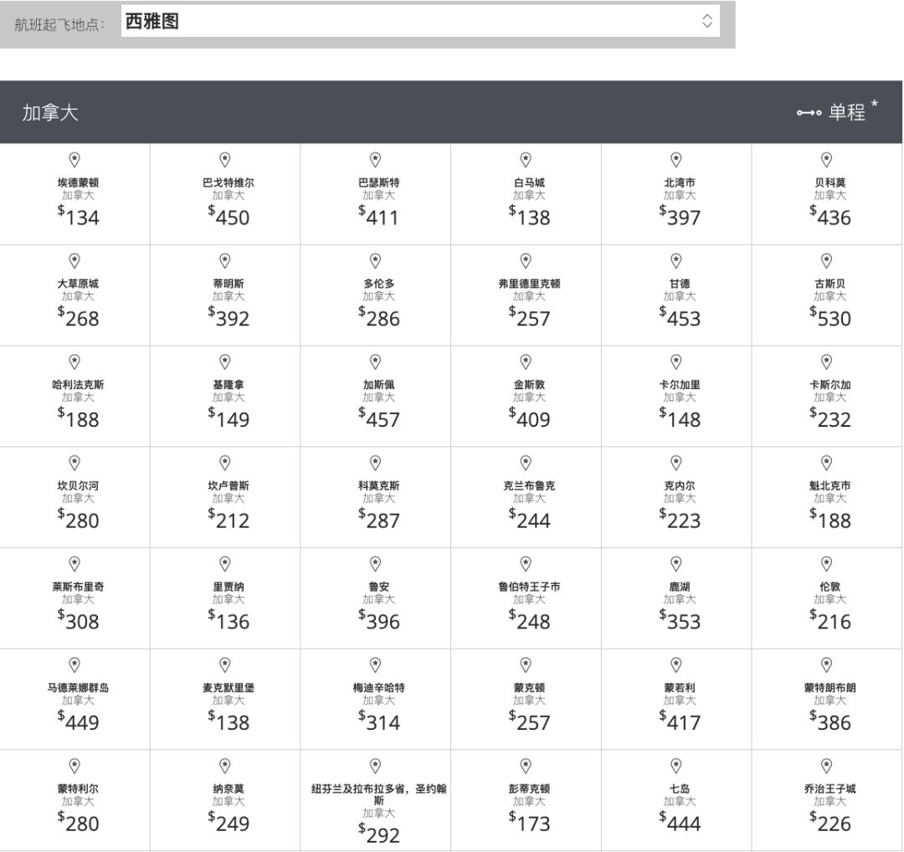Click the location pin above 卡斯尔加

pyautogui.click(x=827, y=362)
